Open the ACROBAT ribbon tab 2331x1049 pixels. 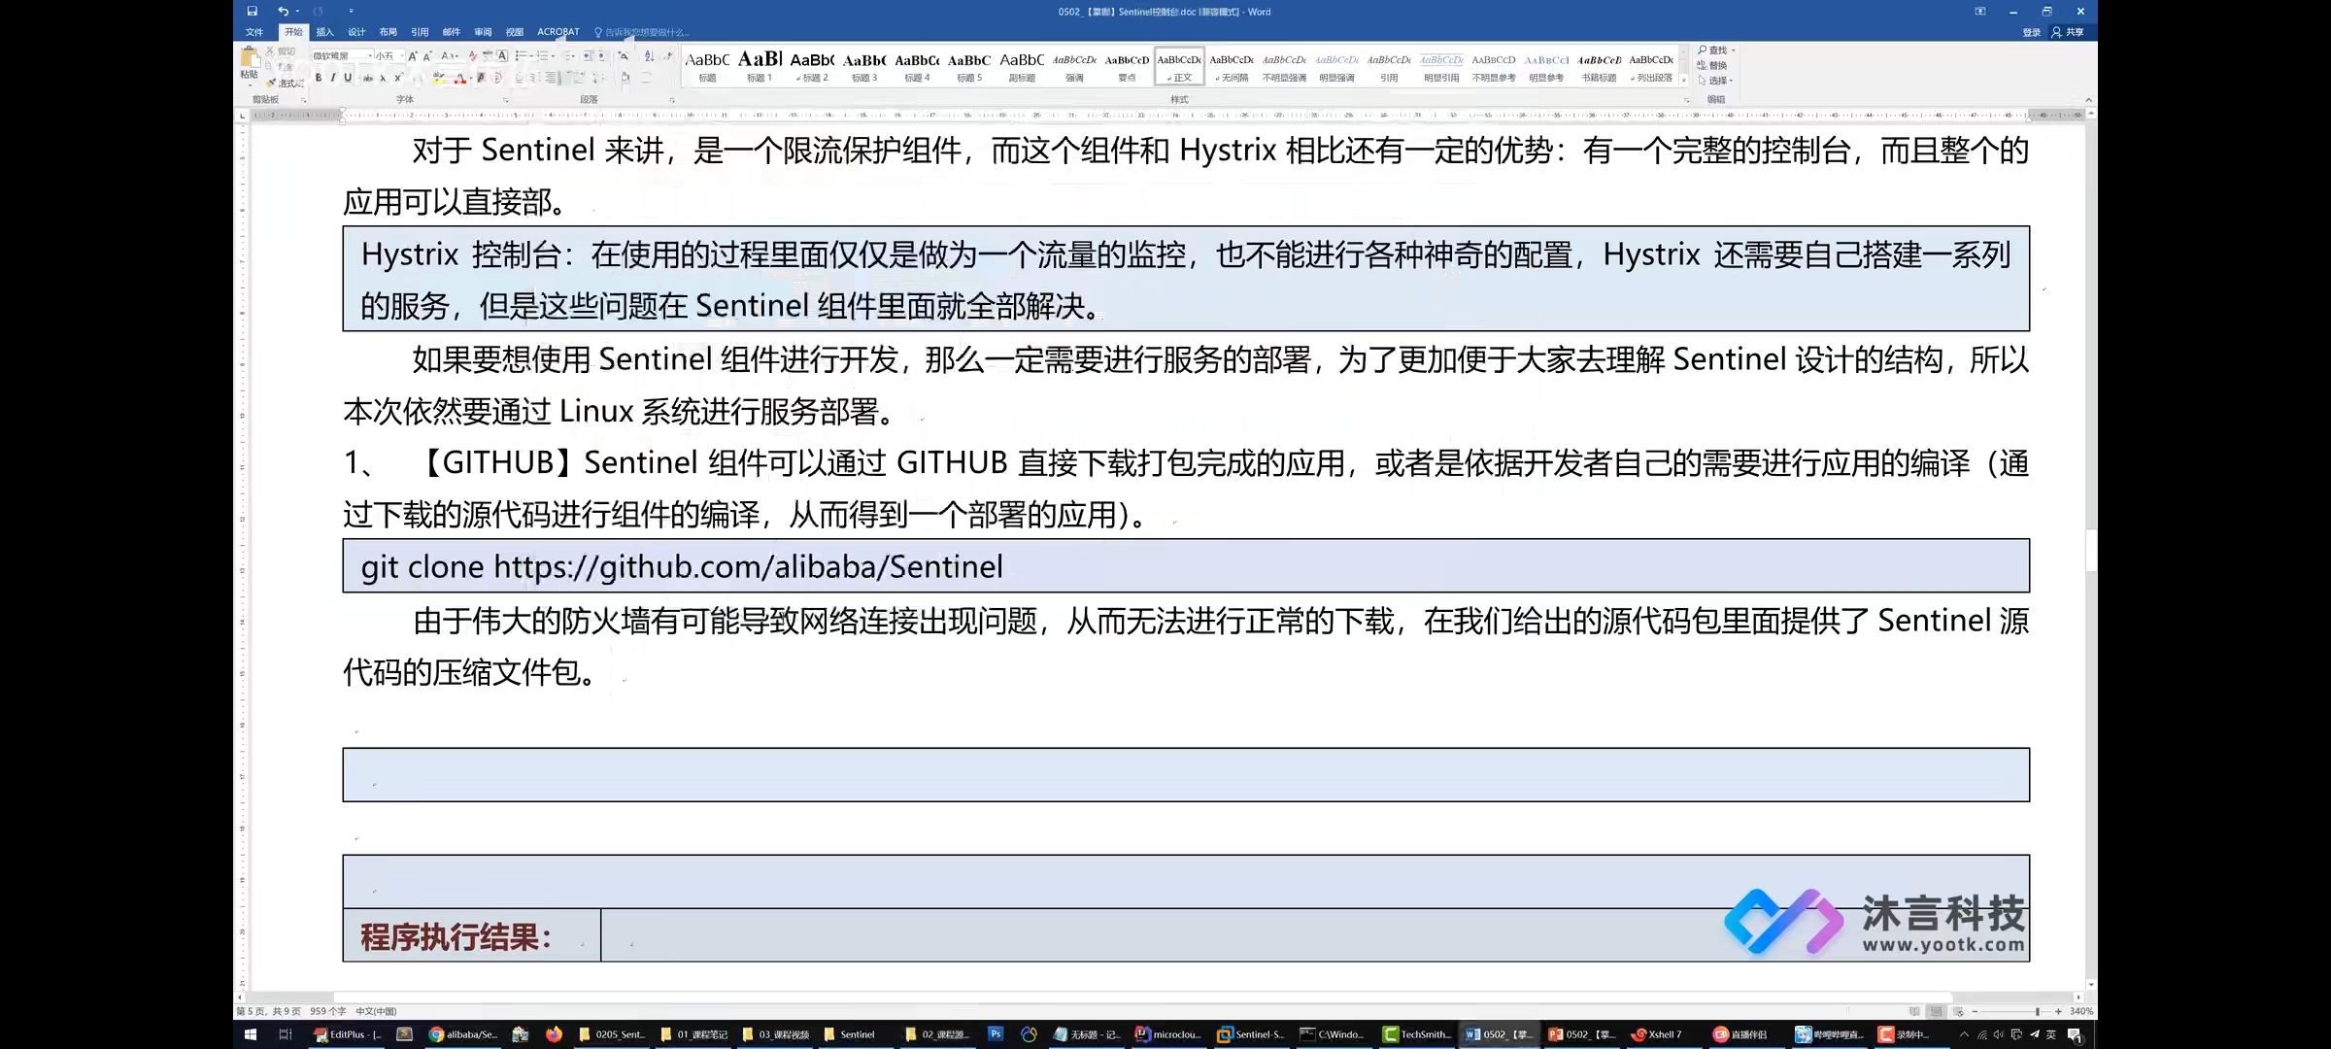click(x=558, y=32)
